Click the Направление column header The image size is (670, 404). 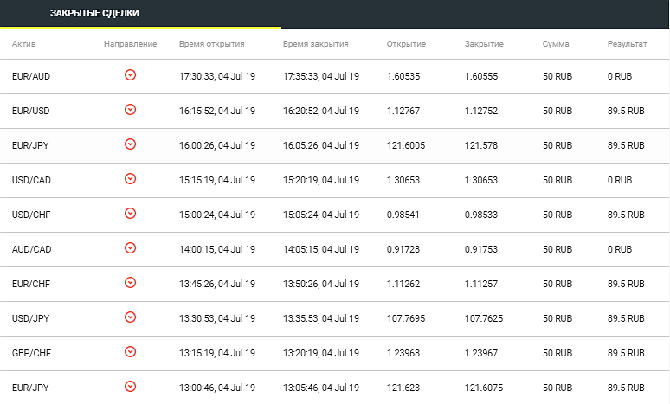pyautogui.click(x=131, y=44)
